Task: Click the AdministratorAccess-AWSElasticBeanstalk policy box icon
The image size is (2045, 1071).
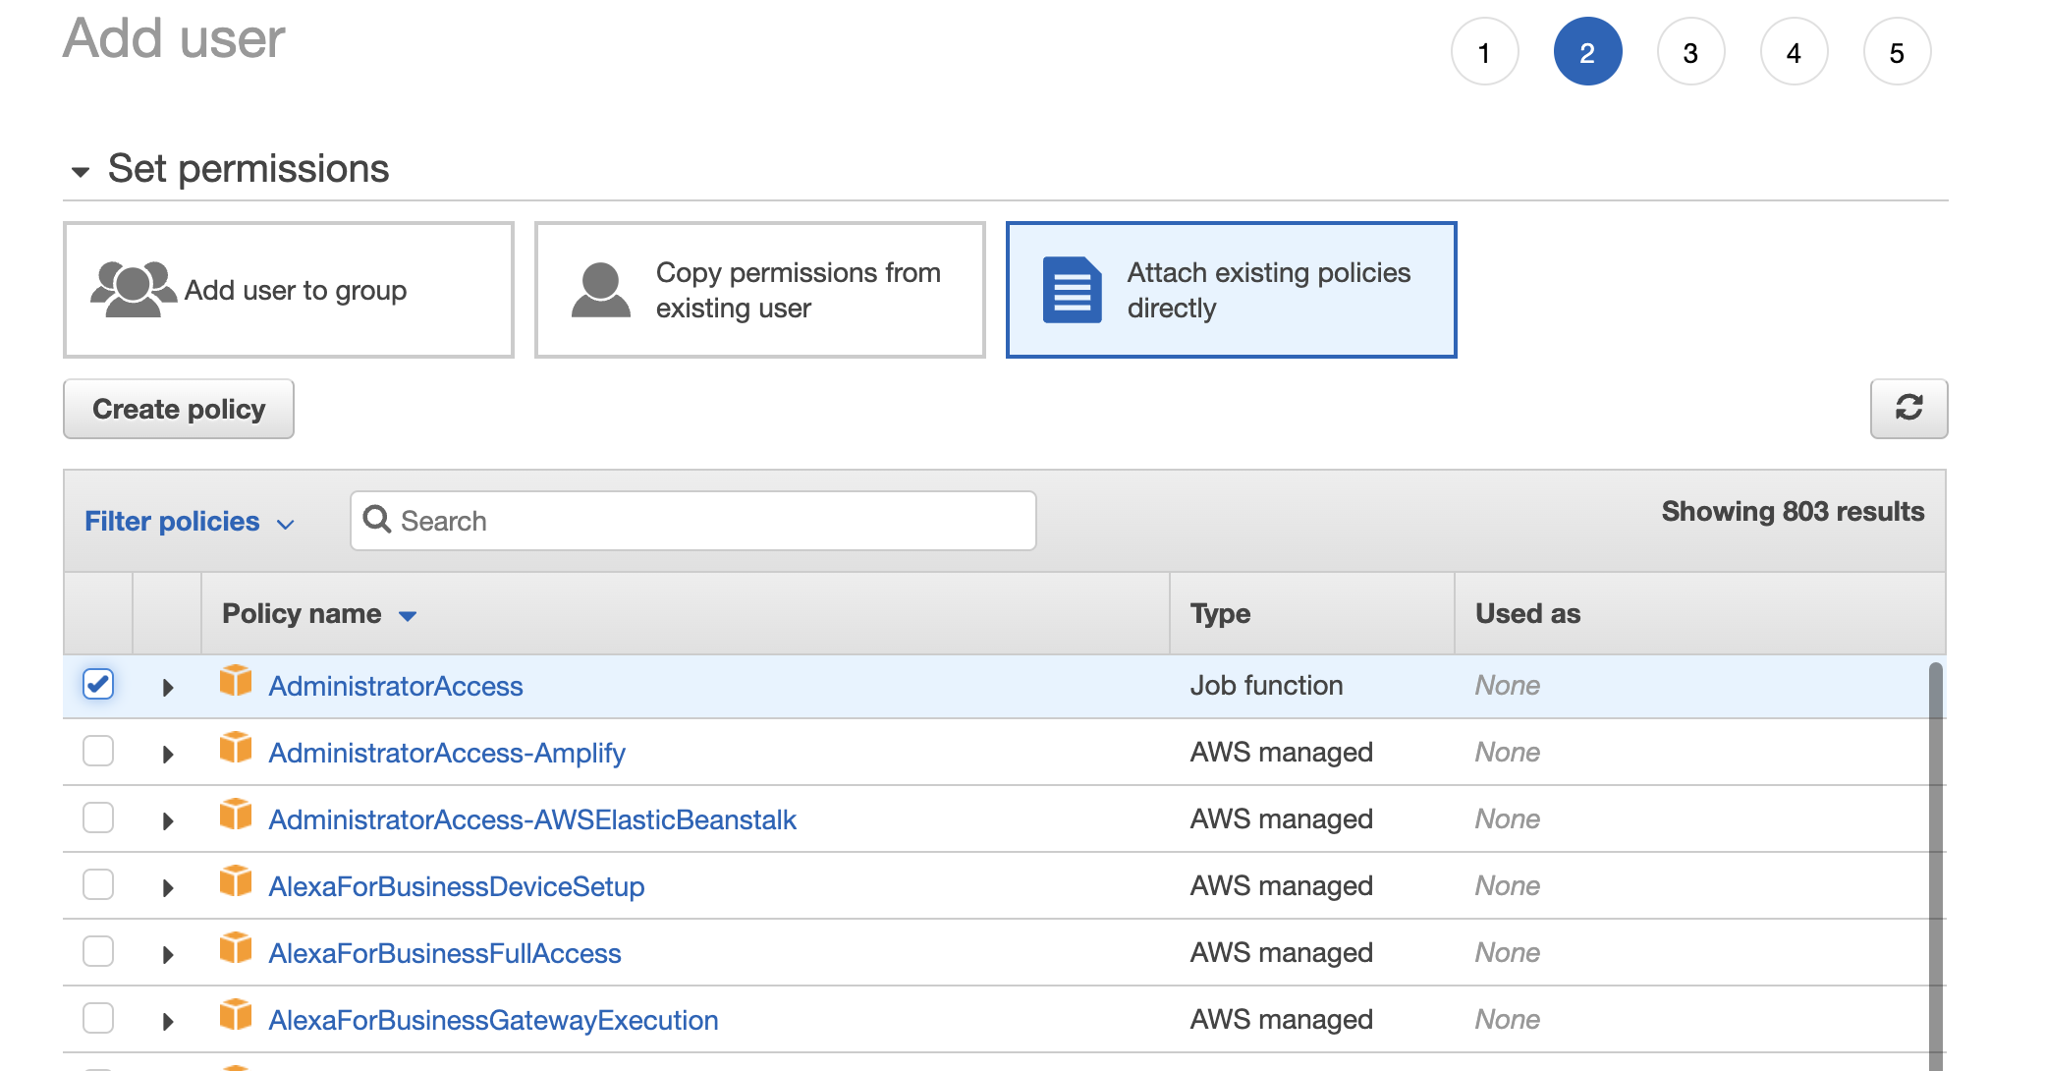Action: click(x=236, y=814)
